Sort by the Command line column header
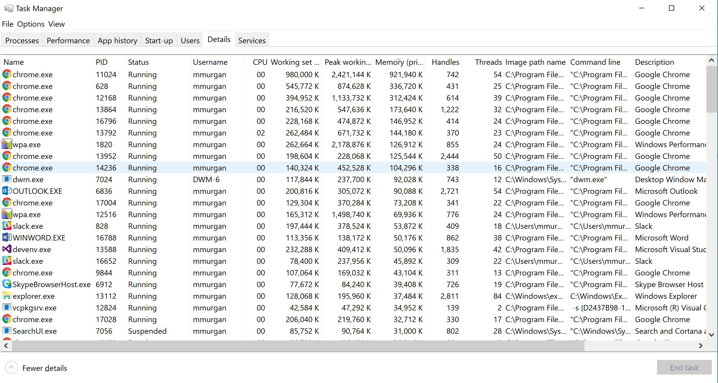This screenshot has width=718, height=383. (x=601, y=62)
